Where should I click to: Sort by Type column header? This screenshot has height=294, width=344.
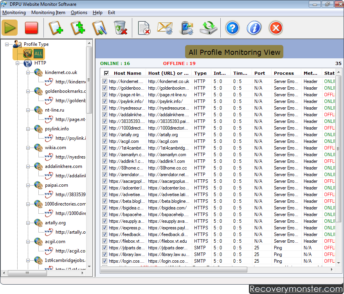coord(200,73)
